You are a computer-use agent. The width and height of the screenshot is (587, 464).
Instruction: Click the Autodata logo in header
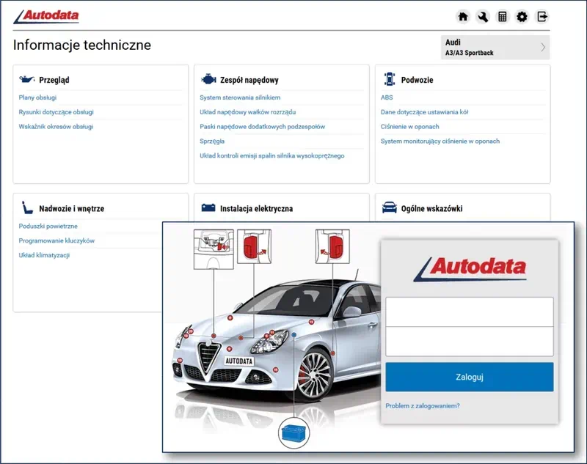(47, 16)
